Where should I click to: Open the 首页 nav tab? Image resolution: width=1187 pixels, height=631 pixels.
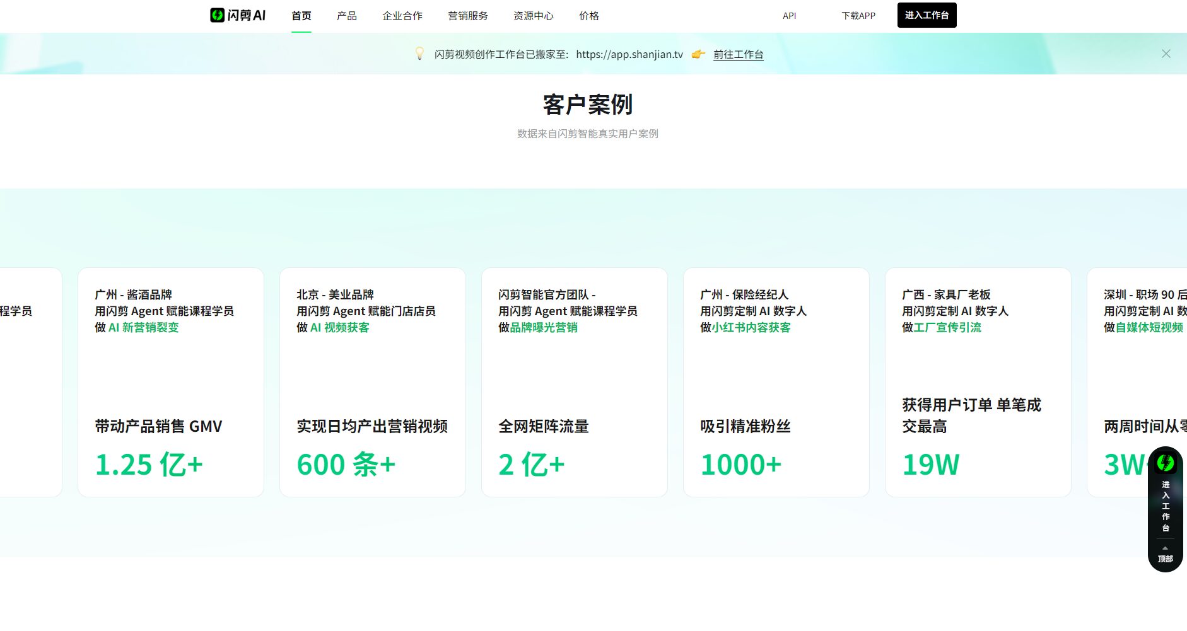pos(301,16)
